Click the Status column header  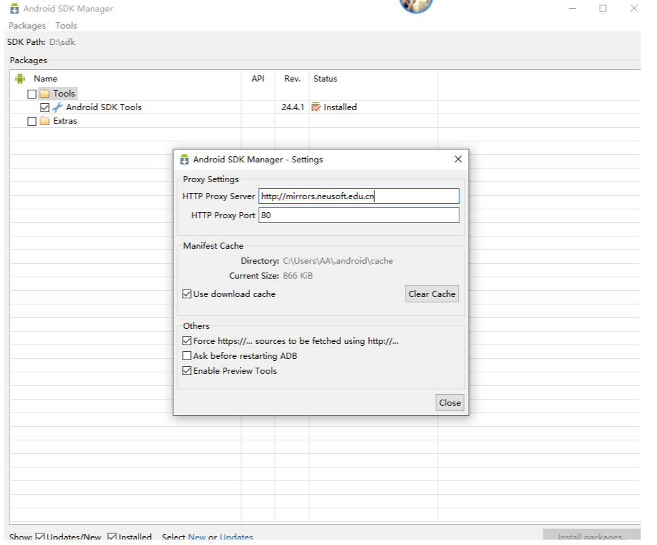coord(325,78)
